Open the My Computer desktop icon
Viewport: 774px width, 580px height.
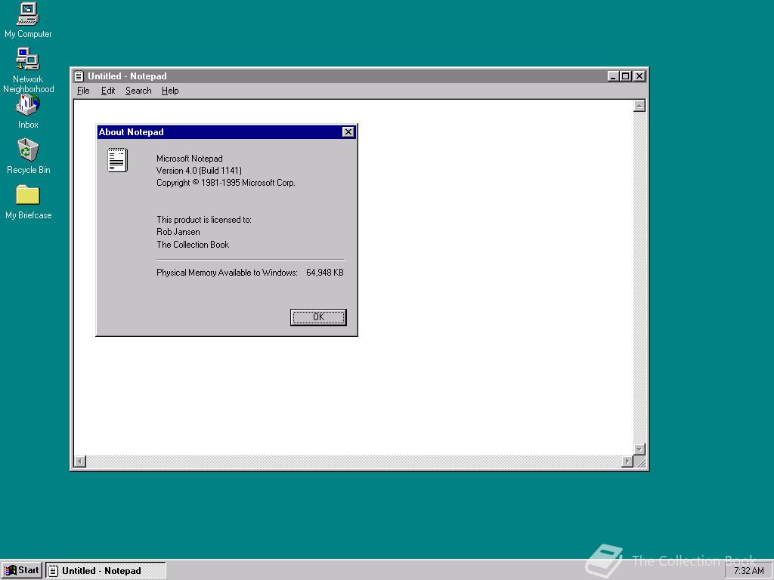click(x=28, y=20)
